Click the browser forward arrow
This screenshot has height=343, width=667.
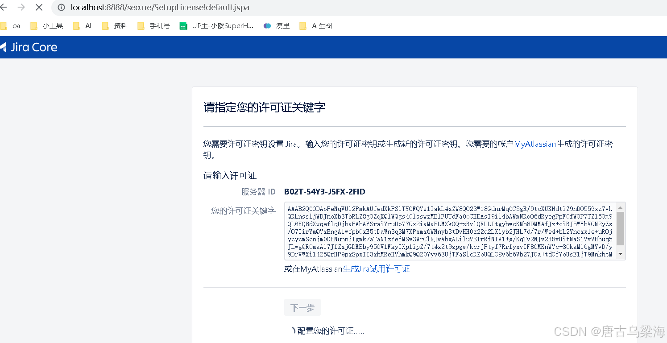pyautogui.click(x=21, y=8)
